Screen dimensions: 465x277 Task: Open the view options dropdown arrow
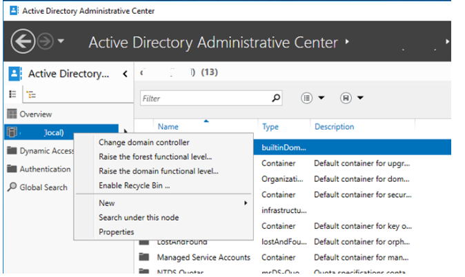[321, 97]
